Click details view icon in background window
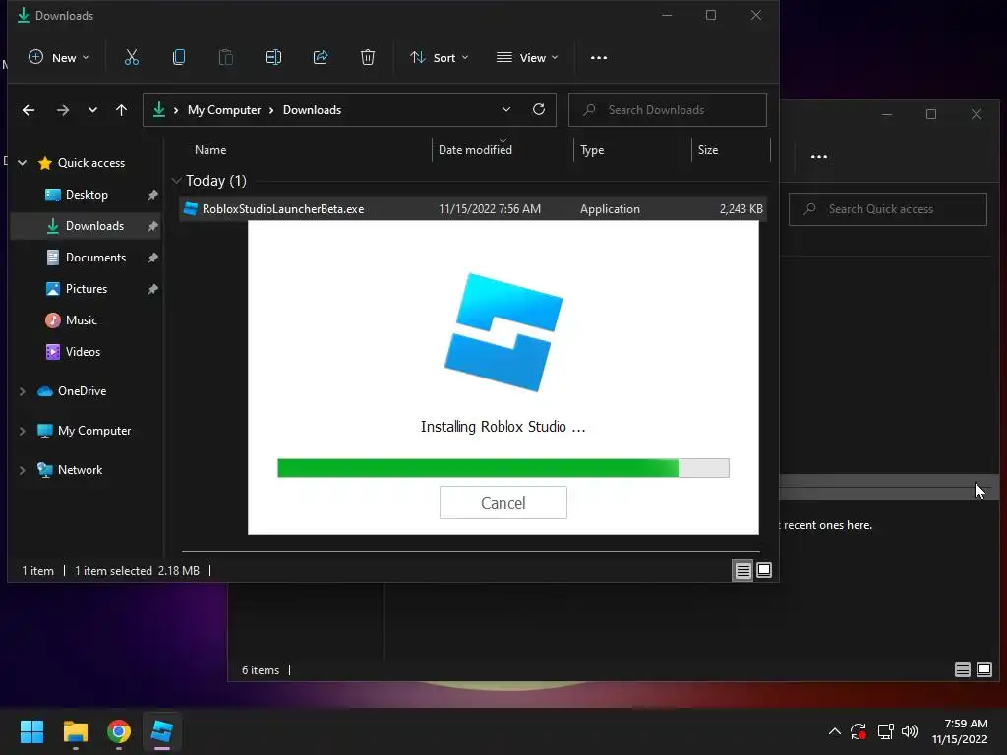Screen dimensions: 1007x755 962,669
